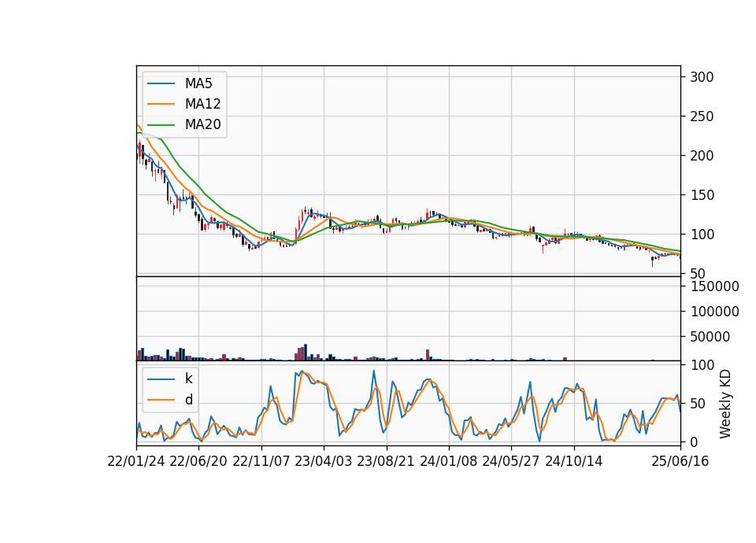Viewport: 756px width, 543px height.
Task: Click the MA20 legend label
Action: 202,124
